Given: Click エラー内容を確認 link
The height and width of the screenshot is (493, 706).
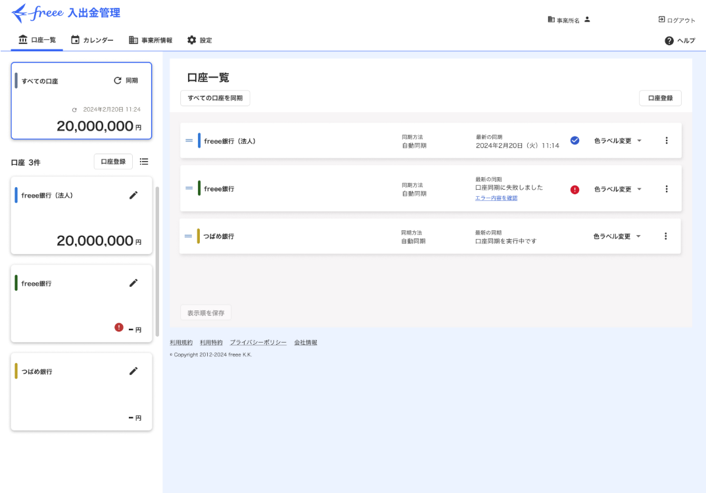Looking at the screenshot, I should [x=496, y=198].
